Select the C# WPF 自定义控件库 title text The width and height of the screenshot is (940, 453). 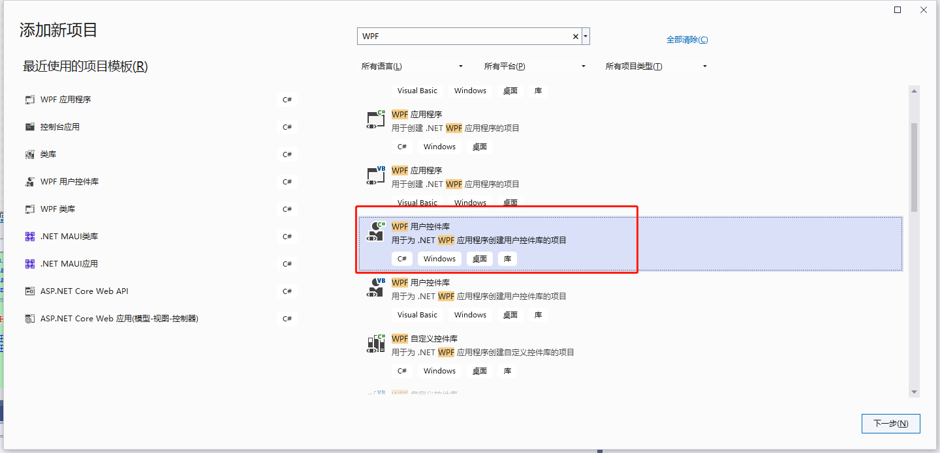coord(424,339)
